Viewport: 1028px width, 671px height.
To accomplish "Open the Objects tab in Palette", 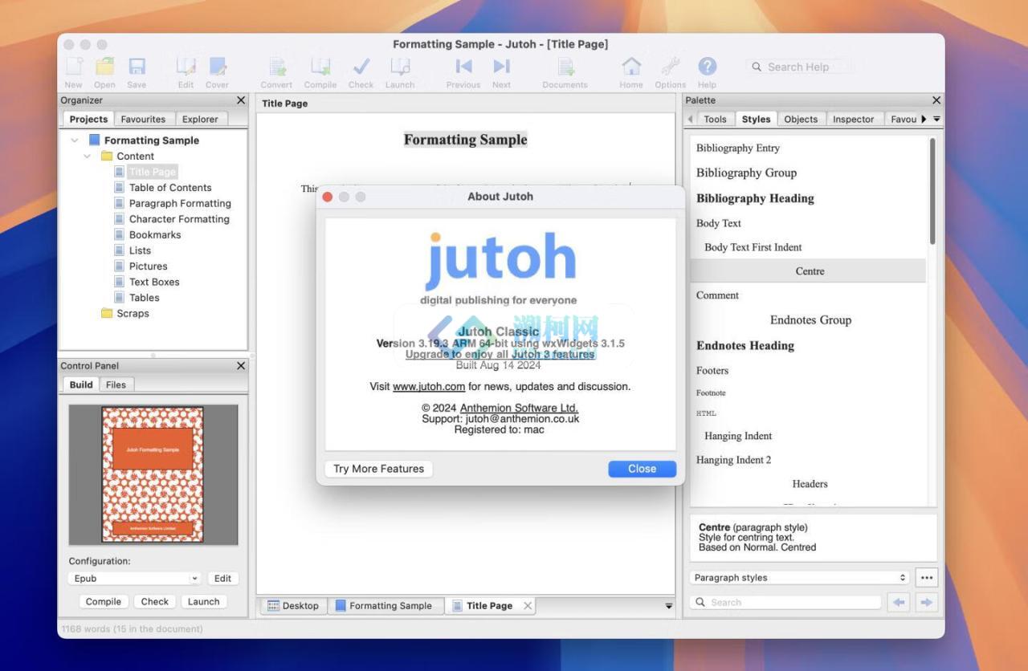I will [x=801, y=119].
